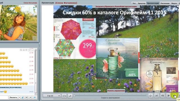Click the M icon in chat toolbar
This screenshot has width=180, height=101.
(x=27, y=97)
